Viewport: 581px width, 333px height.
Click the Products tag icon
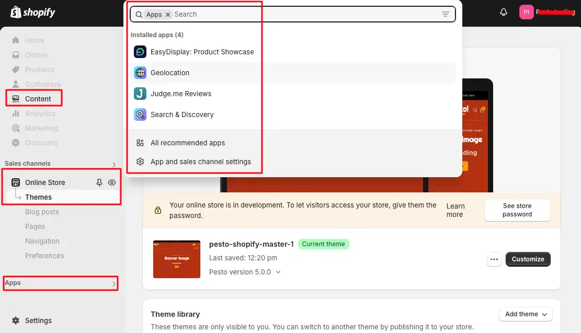(16, 70)
